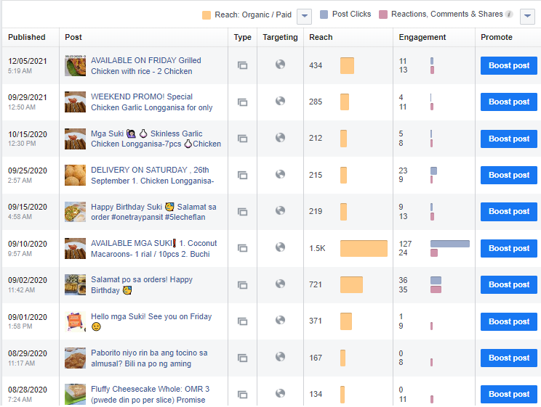Click the type icon for DELIVERY ON SATURDAY post
The image size is (541, 407).
click(242, 175)
